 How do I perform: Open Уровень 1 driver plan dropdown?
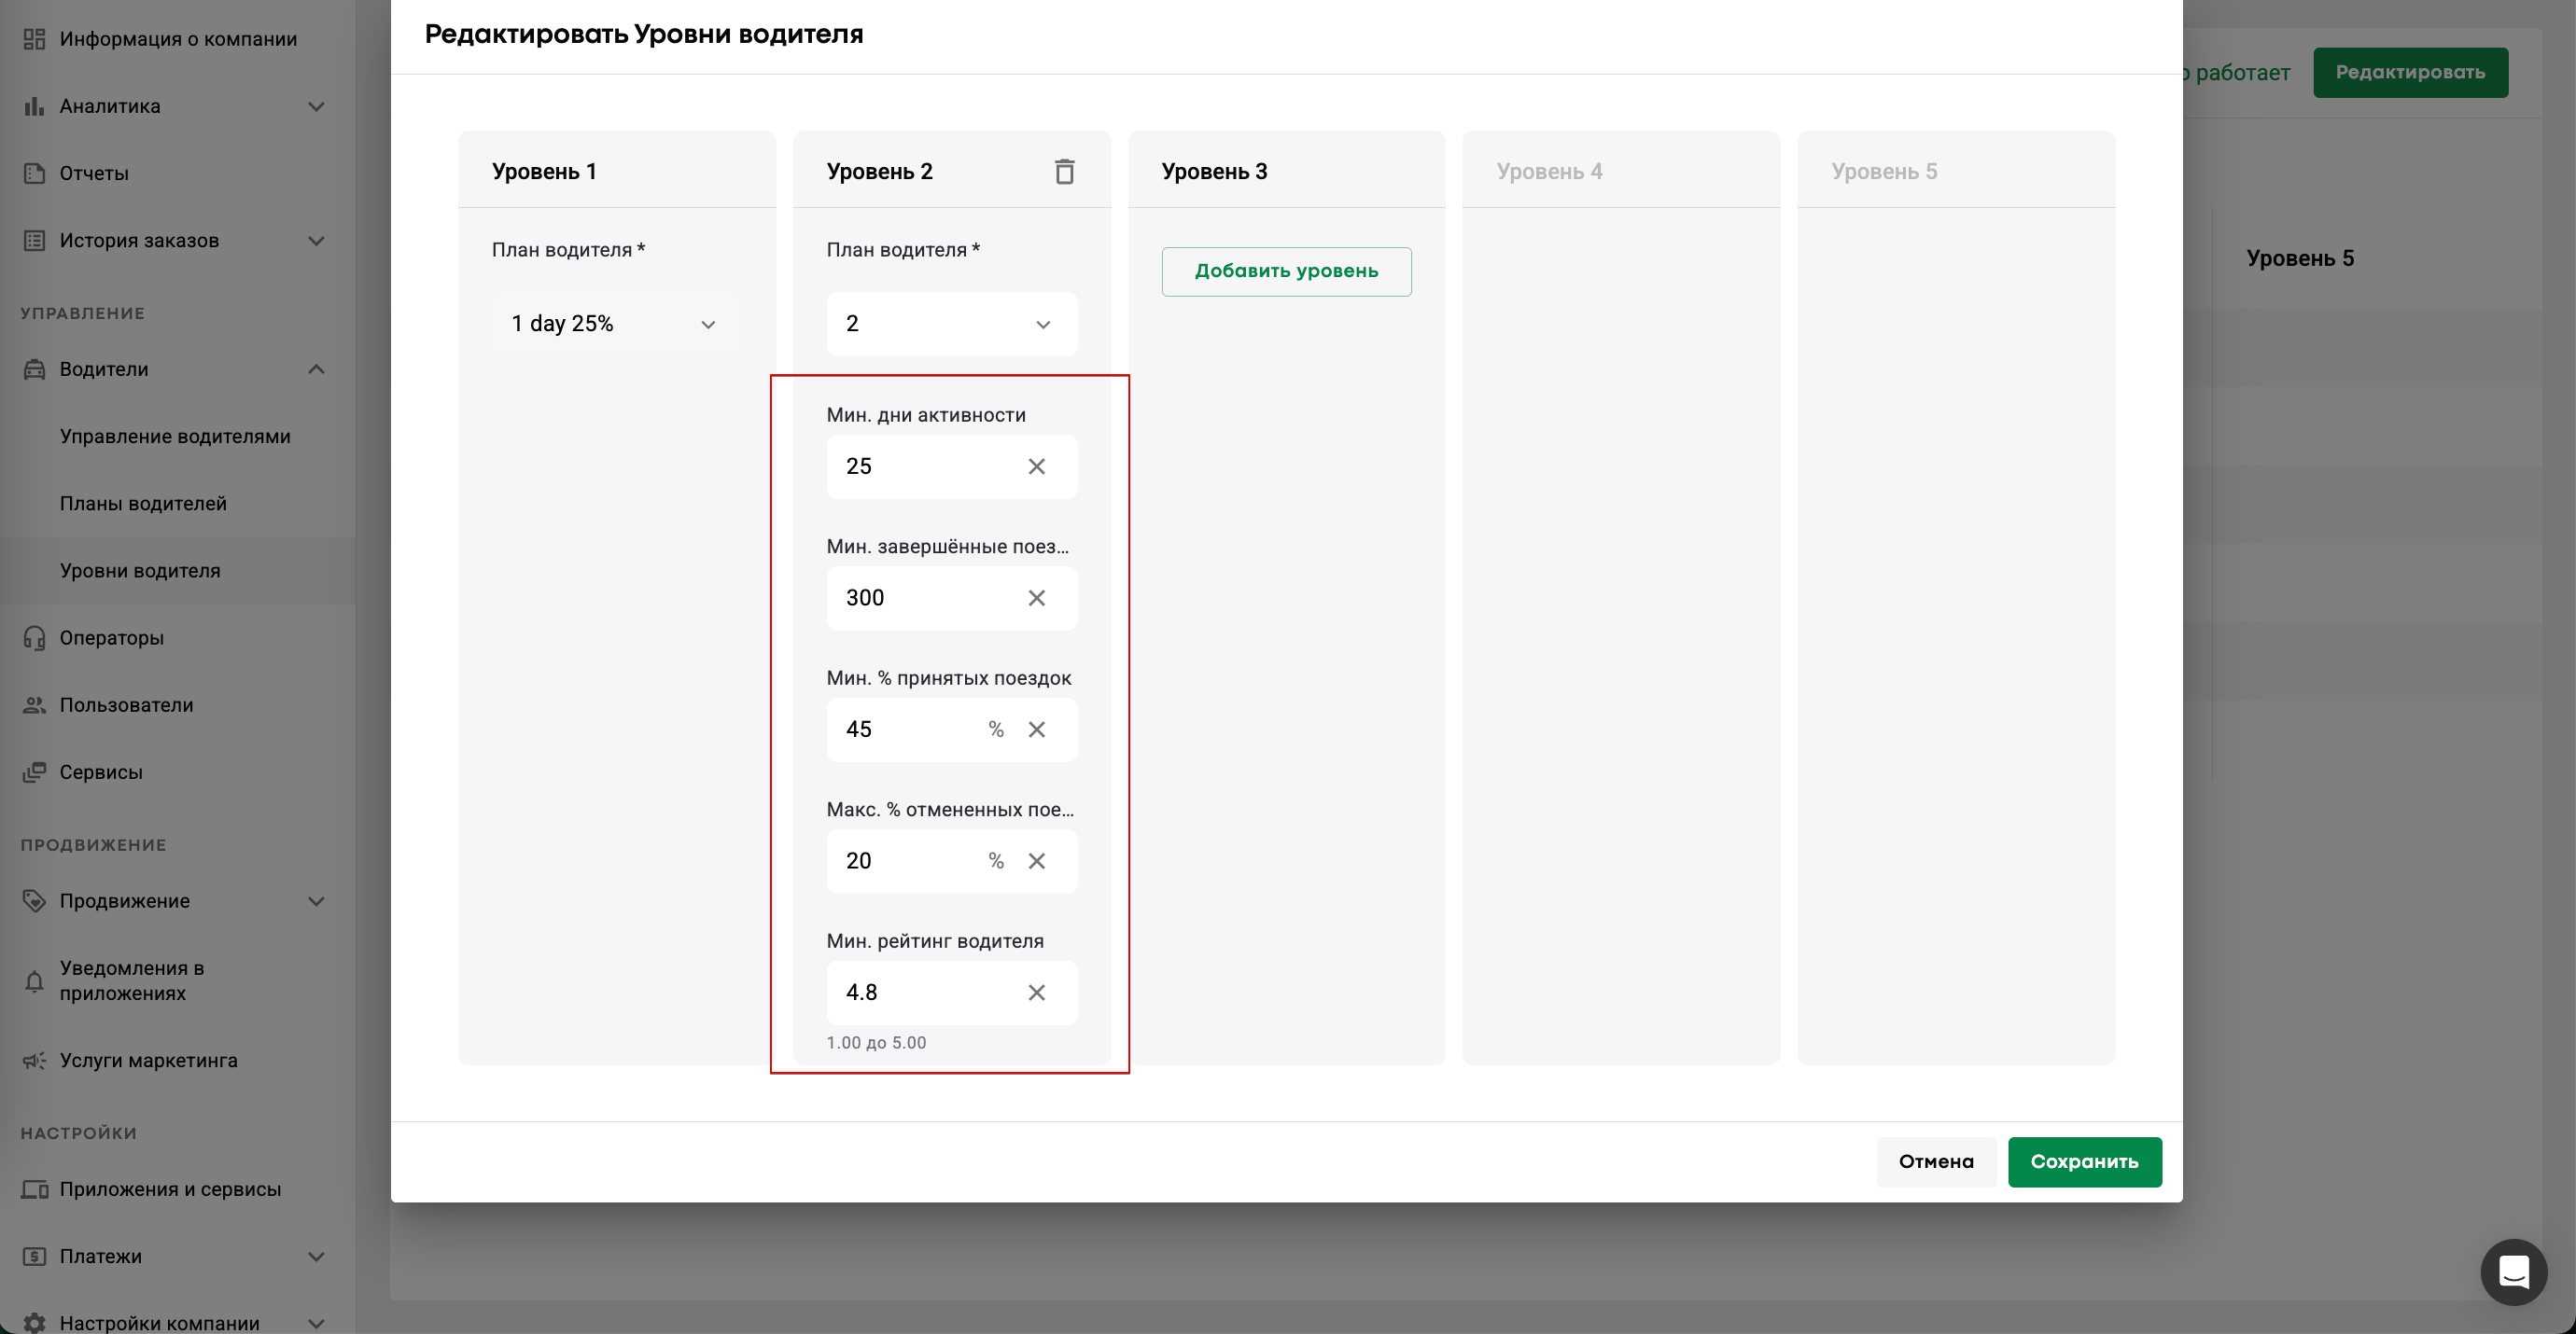(x=616, y=324)
